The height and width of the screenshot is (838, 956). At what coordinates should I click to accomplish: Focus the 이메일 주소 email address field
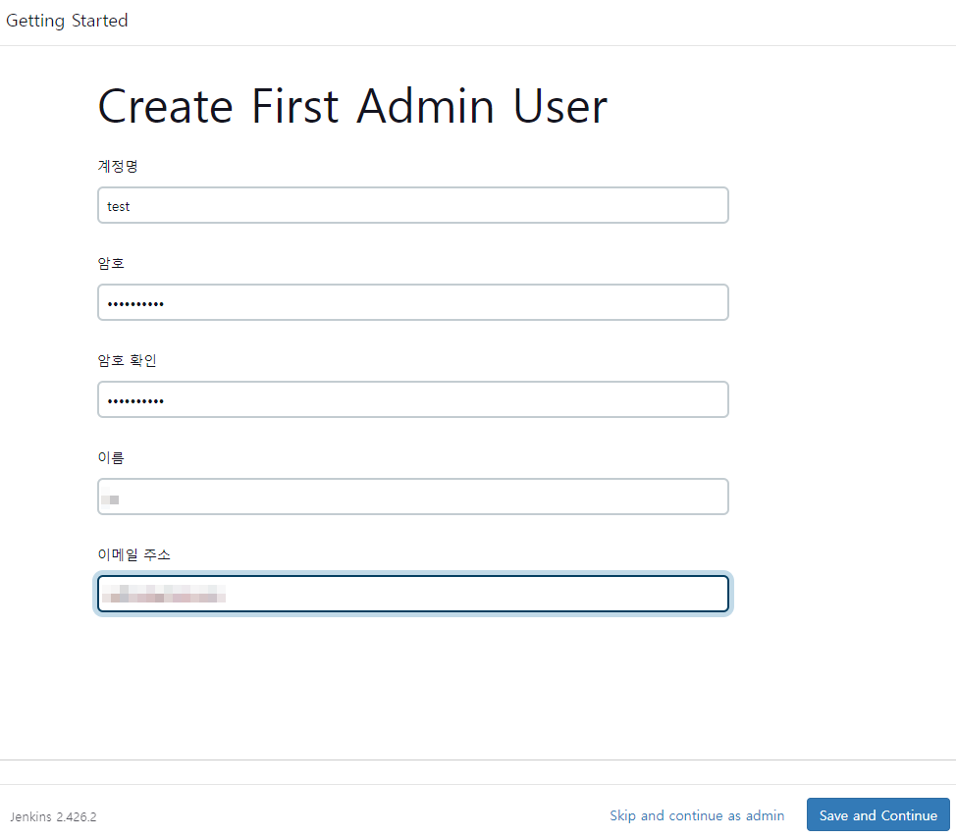[x=413, y=594]
